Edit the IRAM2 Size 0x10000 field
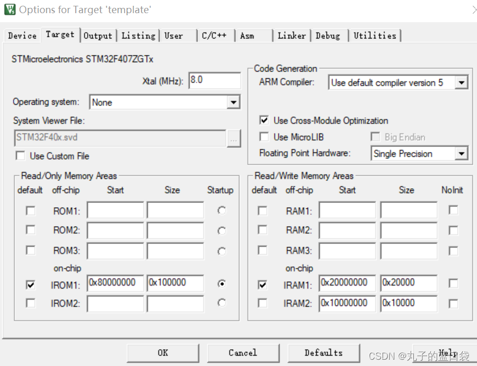The width and height of the screenshot is (477, 366). pyautogui.click(x=409, y=304)
